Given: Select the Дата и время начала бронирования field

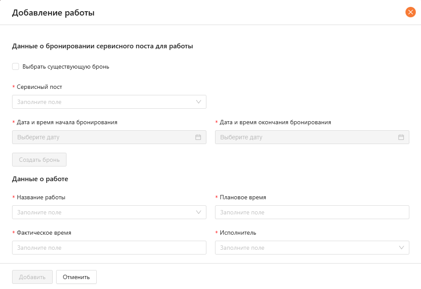Looking at the screenshot, I should [x=104, y=137].
